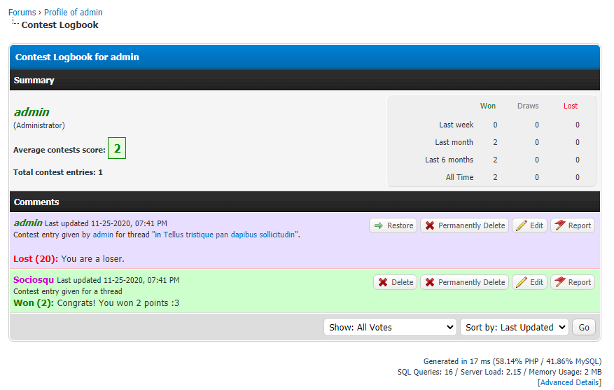Open the Forums breadcrumb link
The image size is (614, 390).
pos(22,13)
